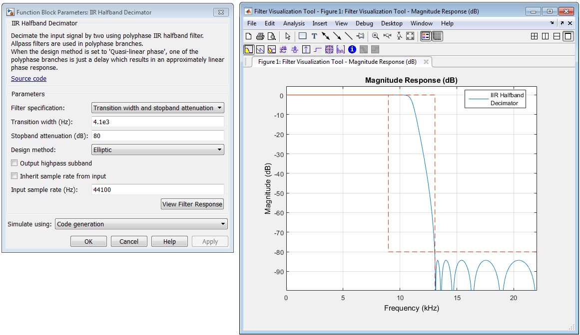Open the Edit menu
Image resolution: width=580 pixels, height=335 pixels.
point(270,23)
